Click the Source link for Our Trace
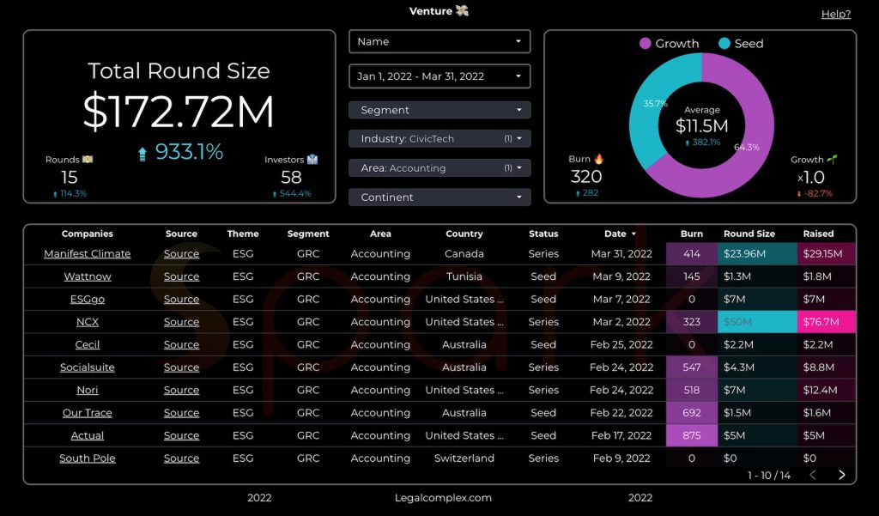This screenshot has width=879, height=516. point(182,413)
